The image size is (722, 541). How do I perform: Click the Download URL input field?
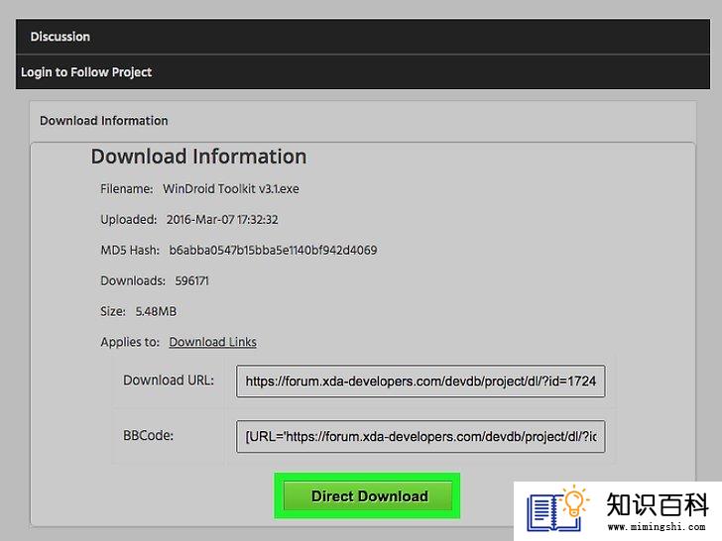(421, 380)
